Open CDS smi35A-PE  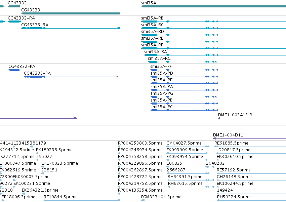(162, 80)
